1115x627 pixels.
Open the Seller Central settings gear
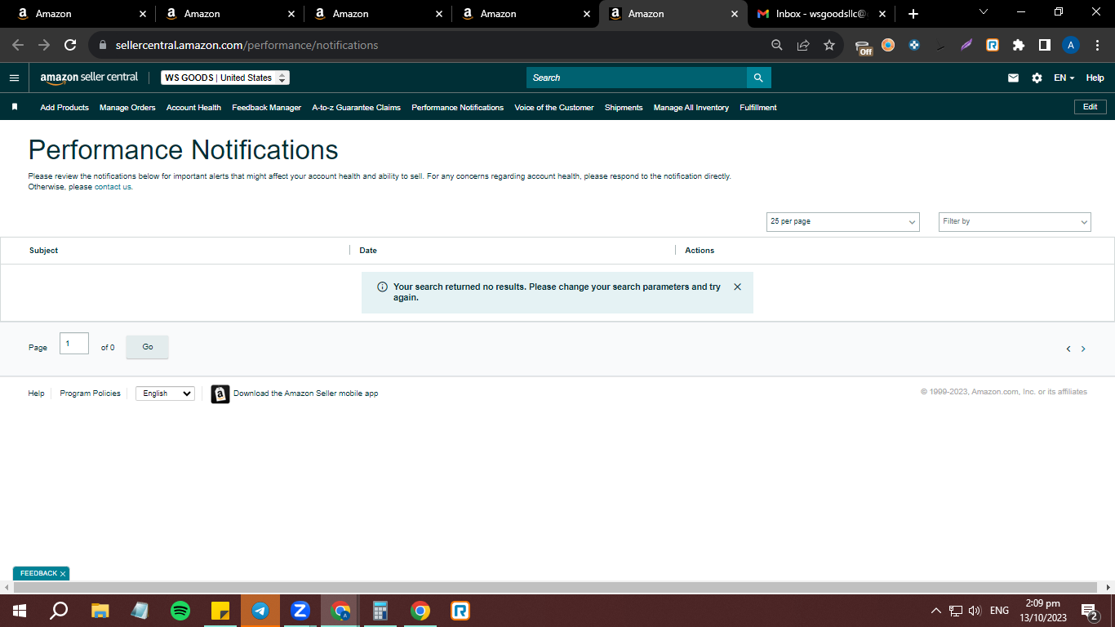(x=1037, y=78)
